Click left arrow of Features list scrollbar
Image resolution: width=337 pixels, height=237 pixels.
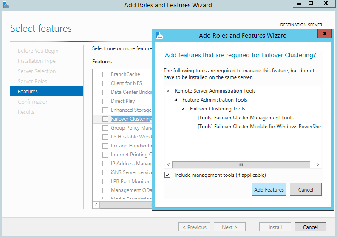96,205
